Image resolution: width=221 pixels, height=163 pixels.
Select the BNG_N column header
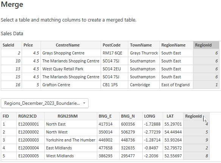(x=131, y=116)
